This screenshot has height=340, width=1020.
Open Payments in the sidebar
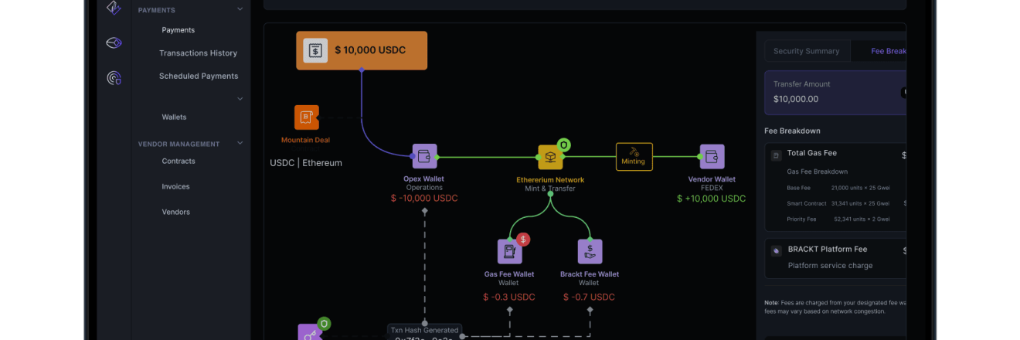pos(178,30)
